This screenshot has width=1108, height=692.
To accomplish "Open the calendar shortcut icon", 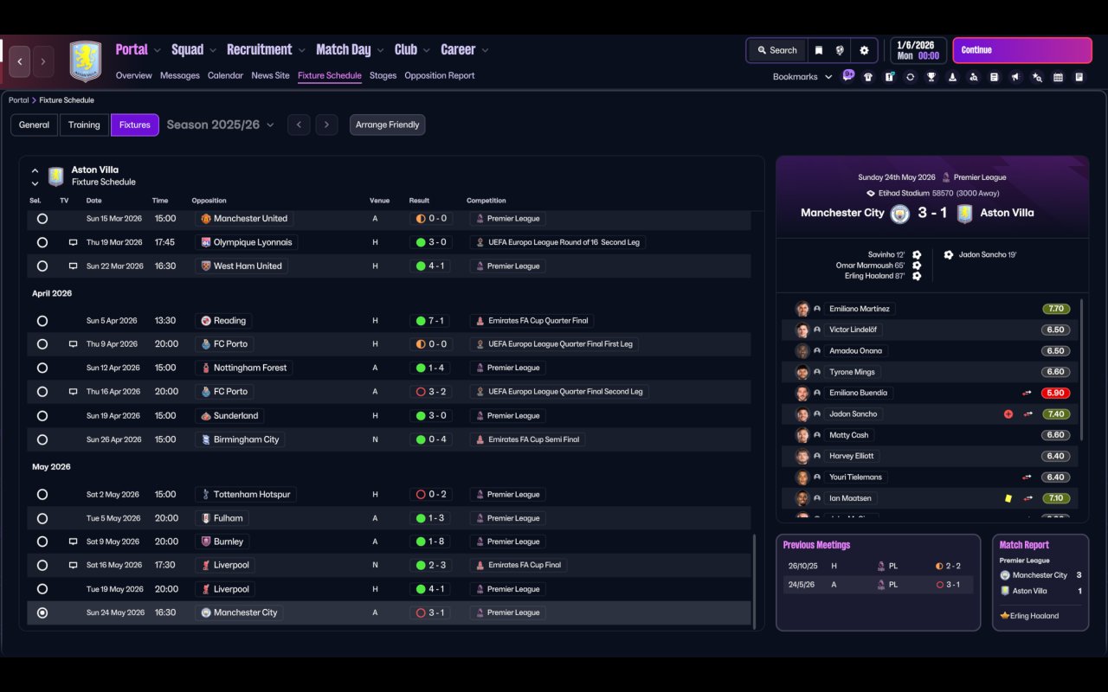I will click(1058, 77).
